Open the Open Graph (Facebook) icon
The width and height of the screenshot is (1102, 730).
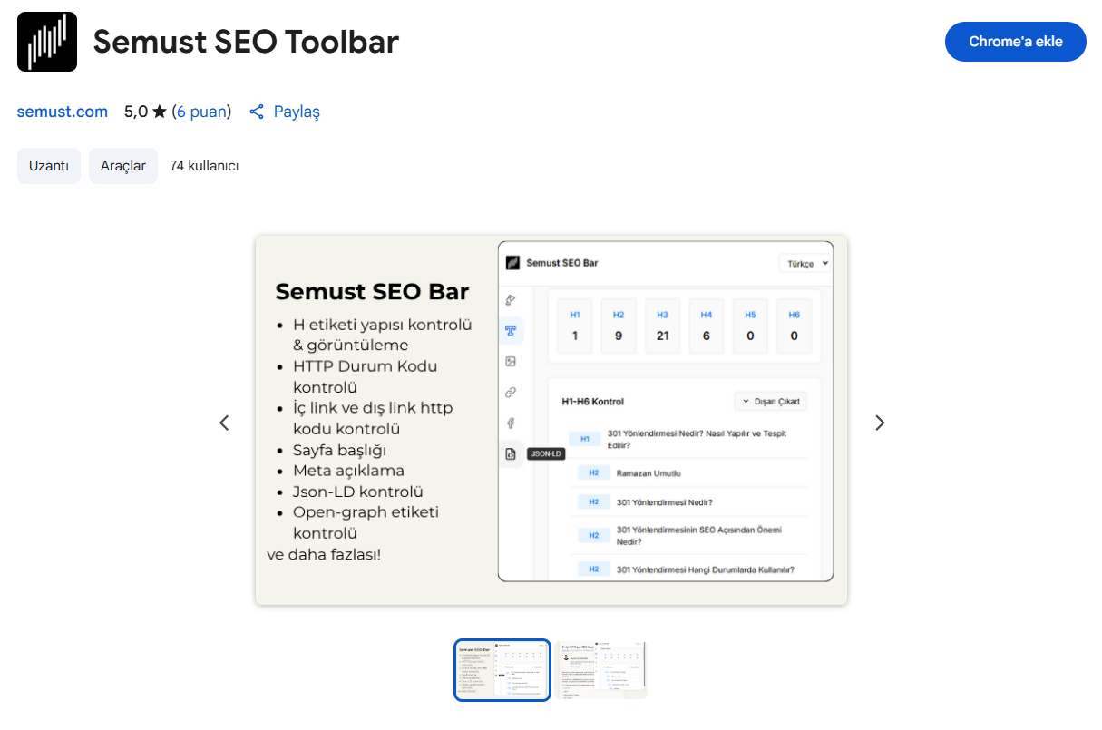point(511,423)
